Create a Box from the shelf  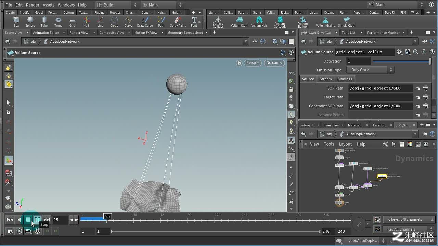tap(16, 22)
